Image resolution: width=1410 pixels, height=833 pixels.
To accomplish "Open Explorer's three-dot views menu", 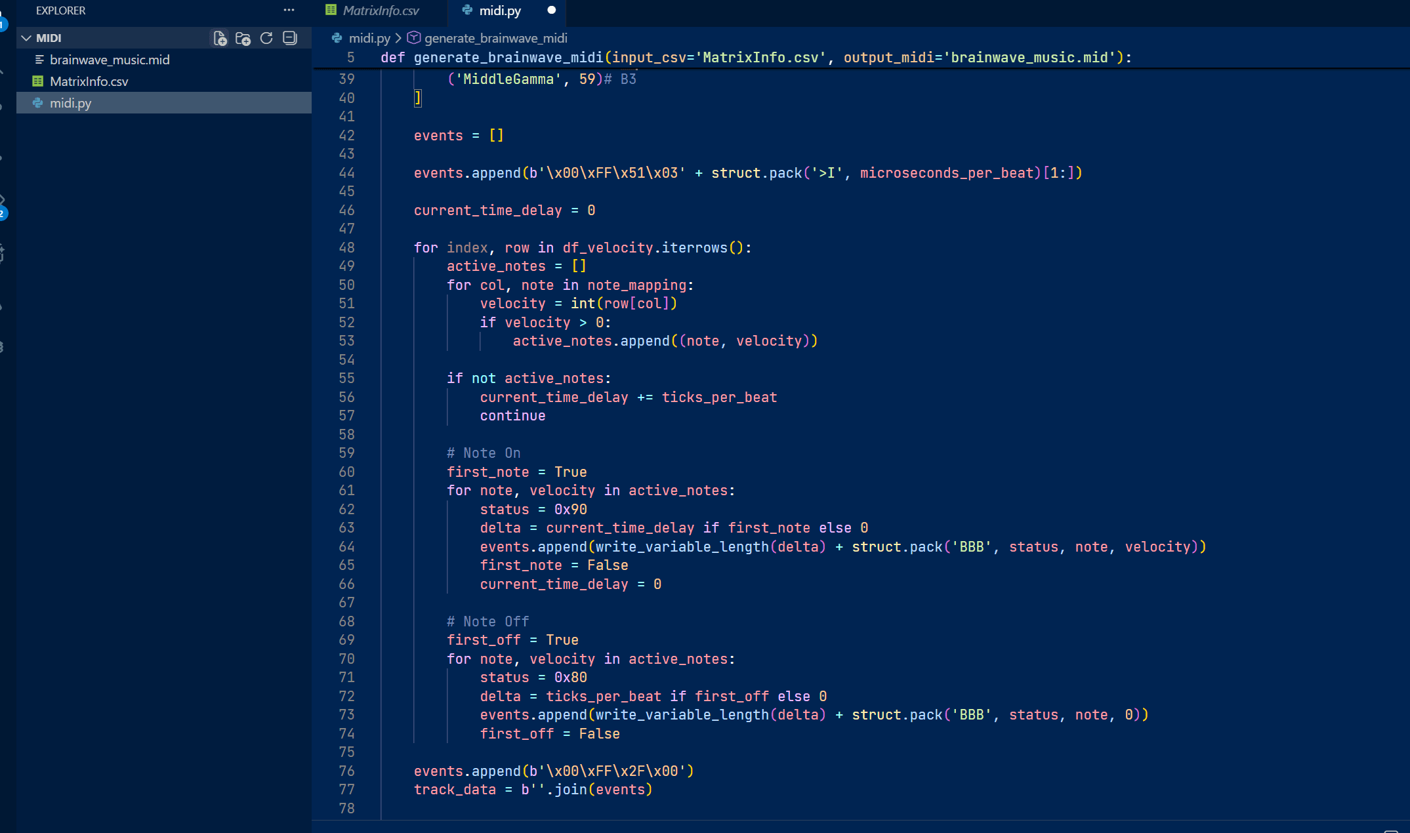I will pos(289,10).
